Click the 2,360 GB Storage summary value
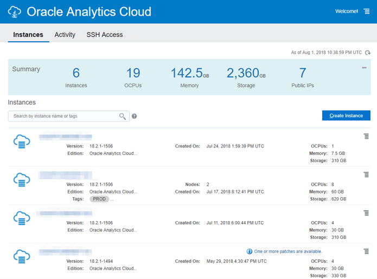Screen dimensions: 377x279 pos(246,73)
